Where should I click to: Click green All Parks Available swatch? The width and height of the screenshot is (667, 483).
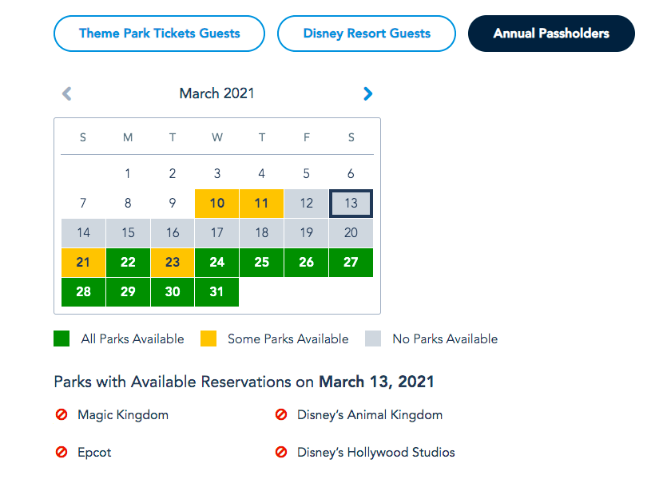[62, 338]
